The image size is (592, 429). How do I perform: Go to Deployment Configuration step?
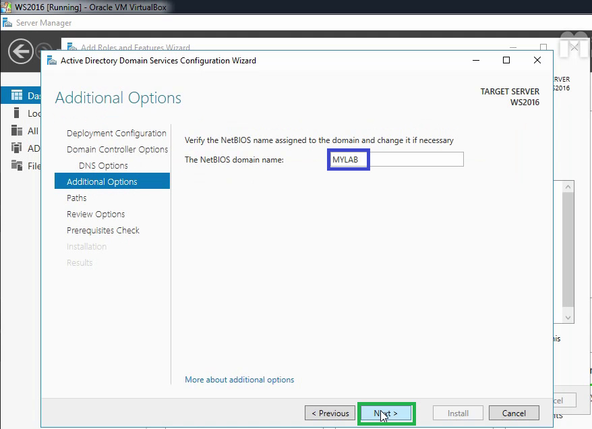tap(116, 134)
